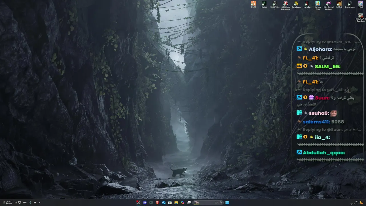This screenshot has width=366, height=206.
Task: Open Outlook from the taskbar
Action: coord(164,203)
